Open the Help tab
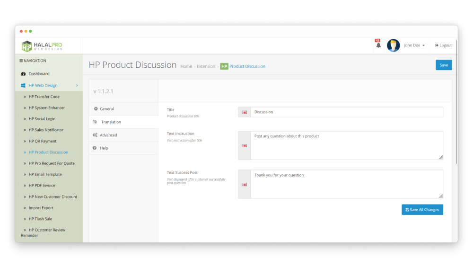Screen dimensions: 473x277 (104, 148)
